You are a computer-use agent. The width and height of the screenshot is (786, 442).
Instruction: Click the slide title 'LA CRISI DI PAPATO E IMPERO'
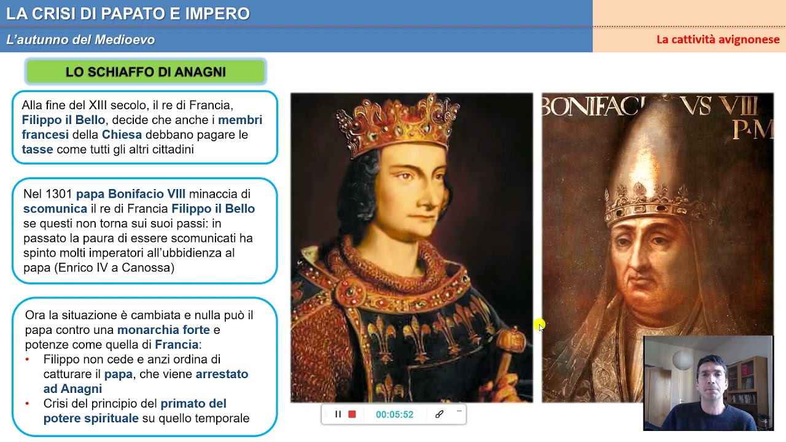[x=128, y=14]
